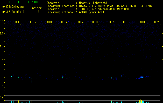Click the 1.1 kHz axis label
The width and height of the screenshot is (163, 103).
point(2,33)
